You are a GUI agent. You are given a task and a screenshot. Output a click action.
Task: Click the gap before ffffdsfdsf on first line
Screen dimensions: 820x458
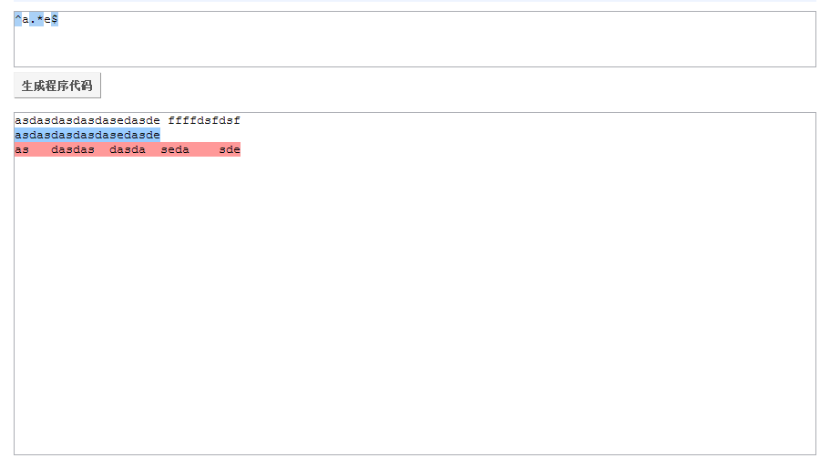164,121
